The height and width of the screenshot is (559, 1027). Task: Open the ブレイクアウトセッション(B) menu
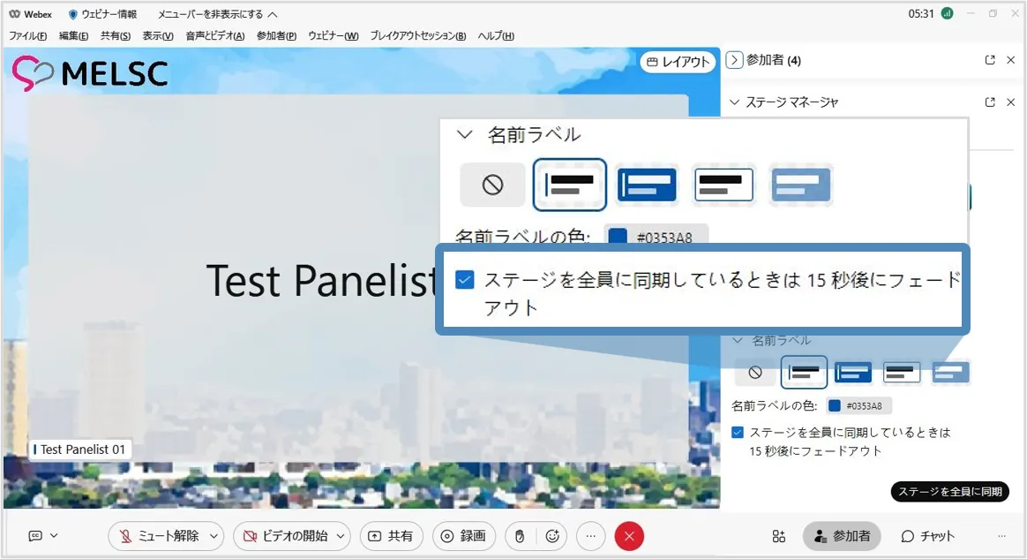click(x=417, y=36)
